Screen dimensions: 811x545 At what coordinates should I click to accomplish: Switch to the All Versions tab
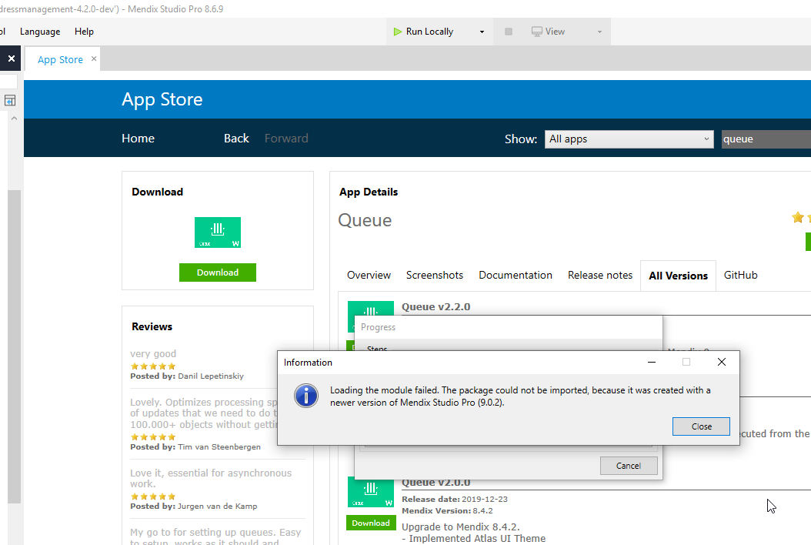click(677, 275)
